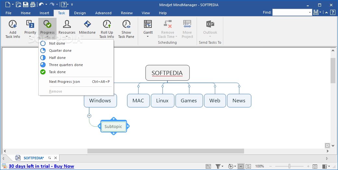Open customize quick access toolbar dropdown
The image size is (338, 170).
click(72, 4)
